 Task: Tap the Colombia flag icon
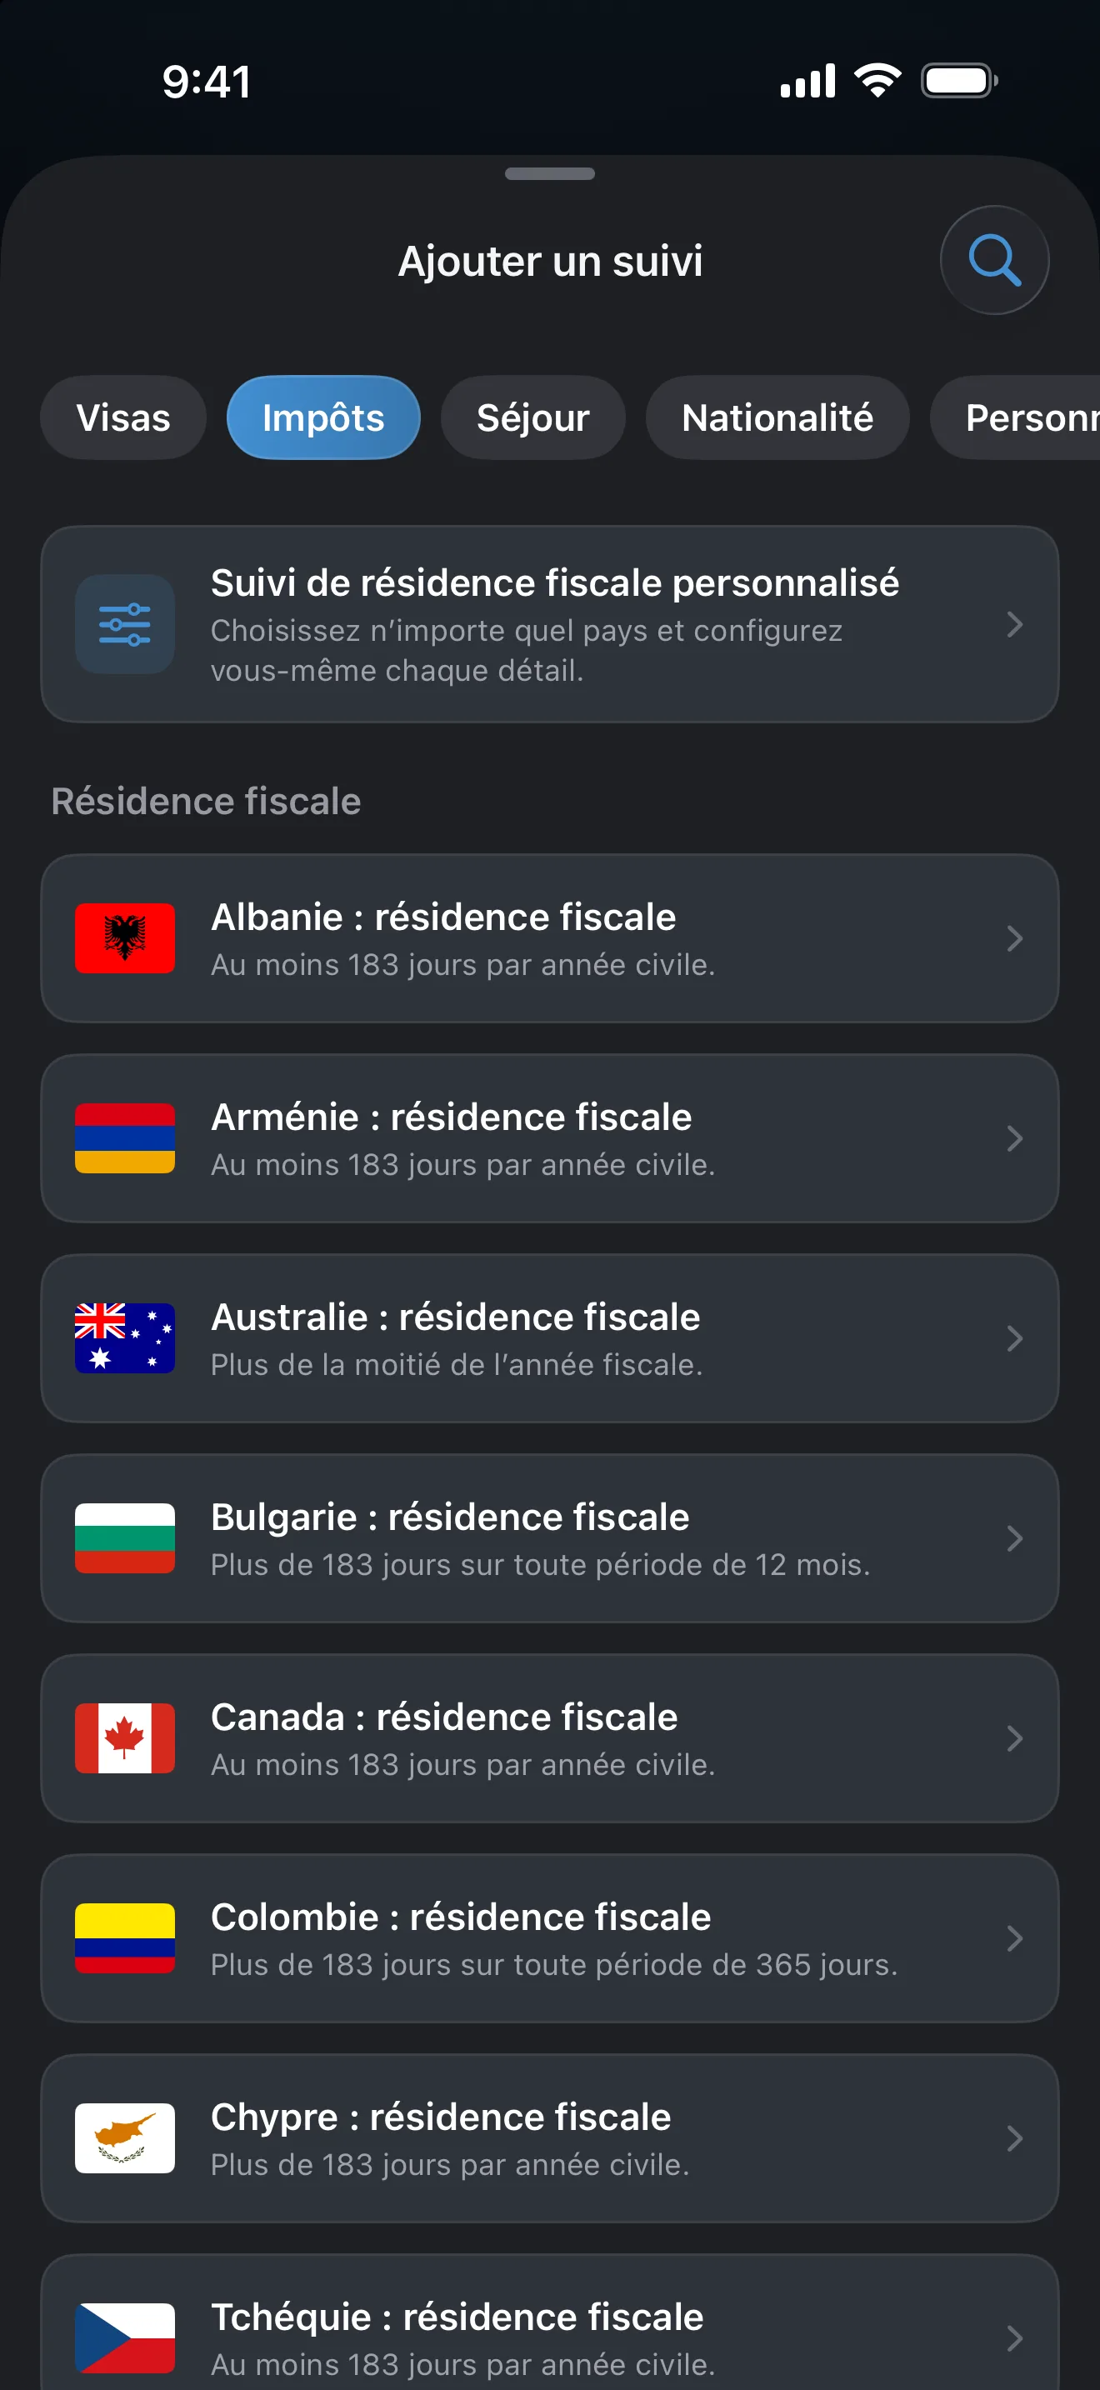(x=125, y=1938)
